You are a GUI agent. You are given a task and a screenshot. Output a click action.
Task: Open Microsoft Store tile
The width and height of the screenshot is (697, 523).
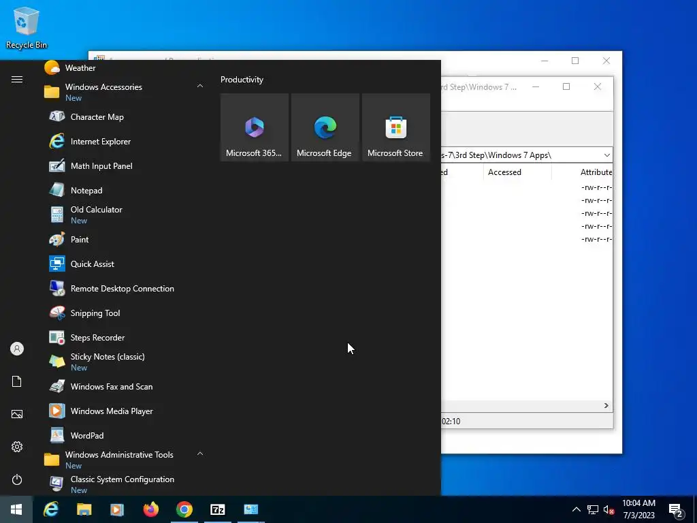396,127
